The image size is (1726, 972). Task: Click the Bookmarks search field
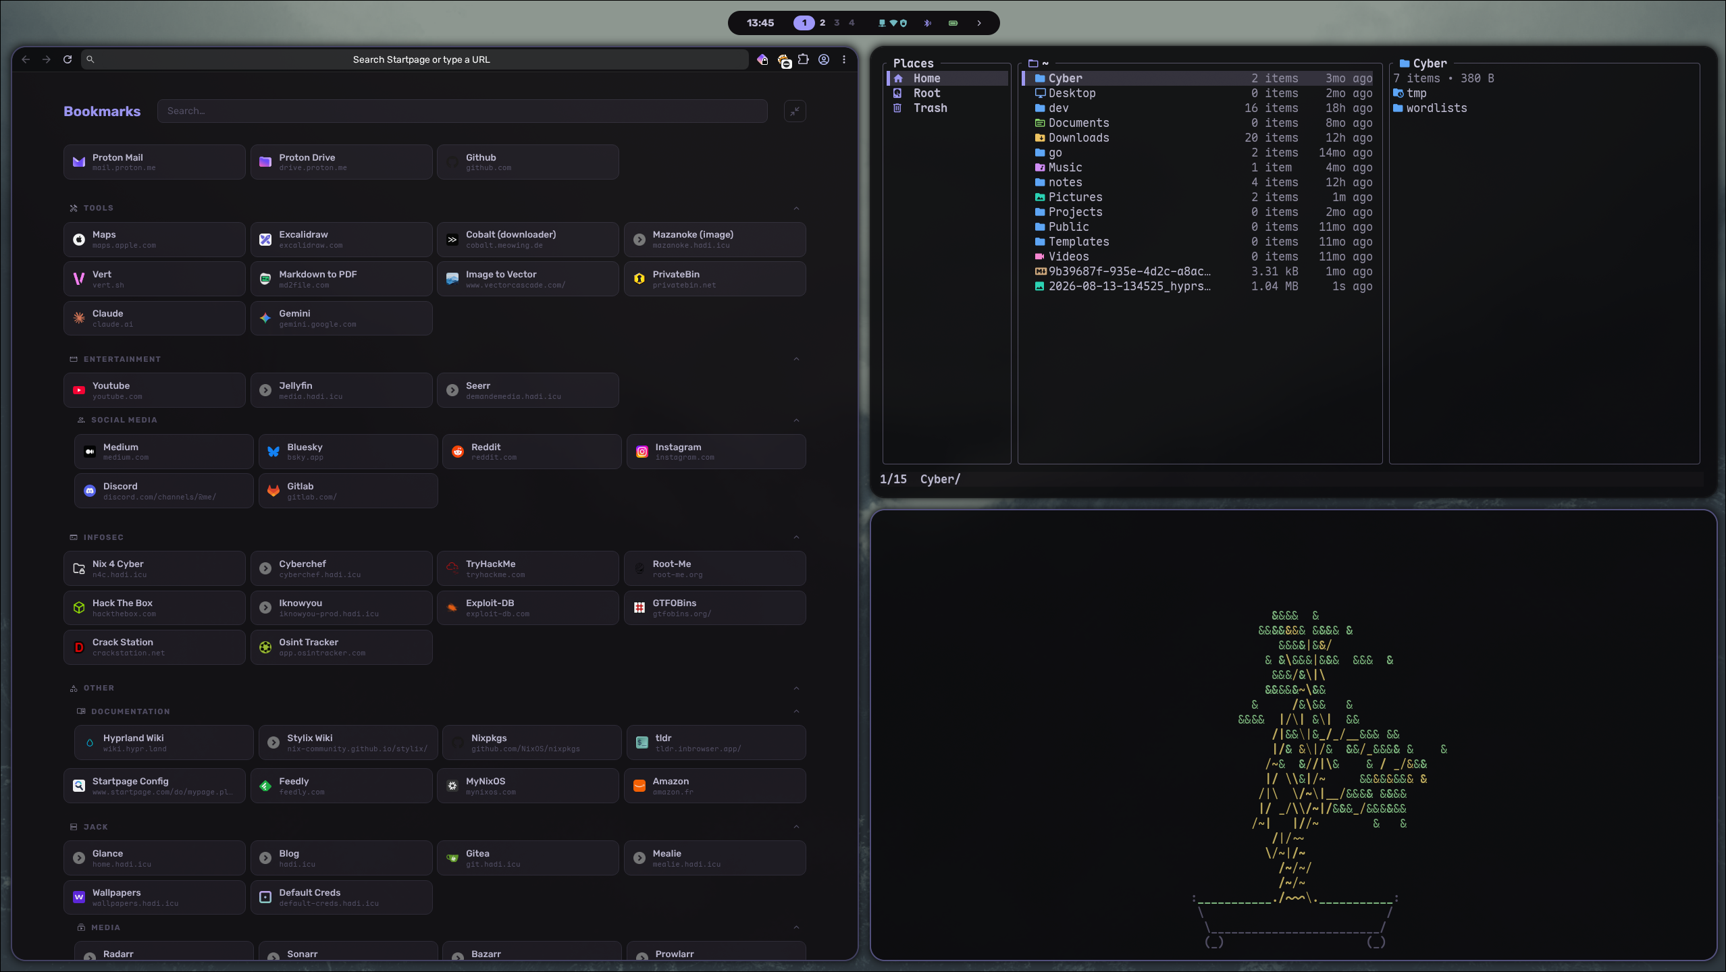coord(463,111)
